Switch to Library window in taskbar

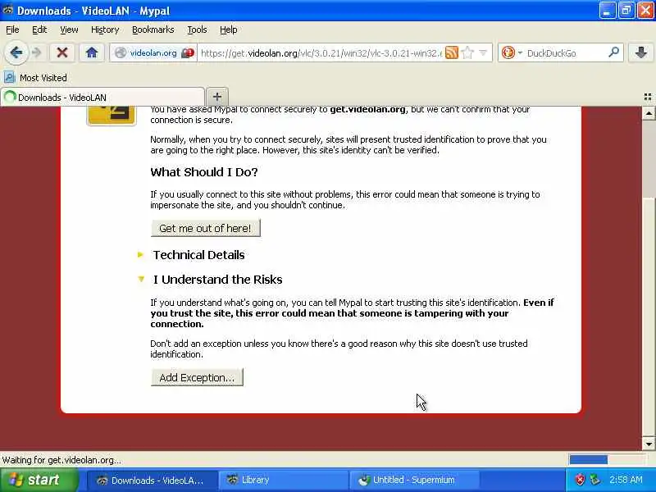(285, 481)
